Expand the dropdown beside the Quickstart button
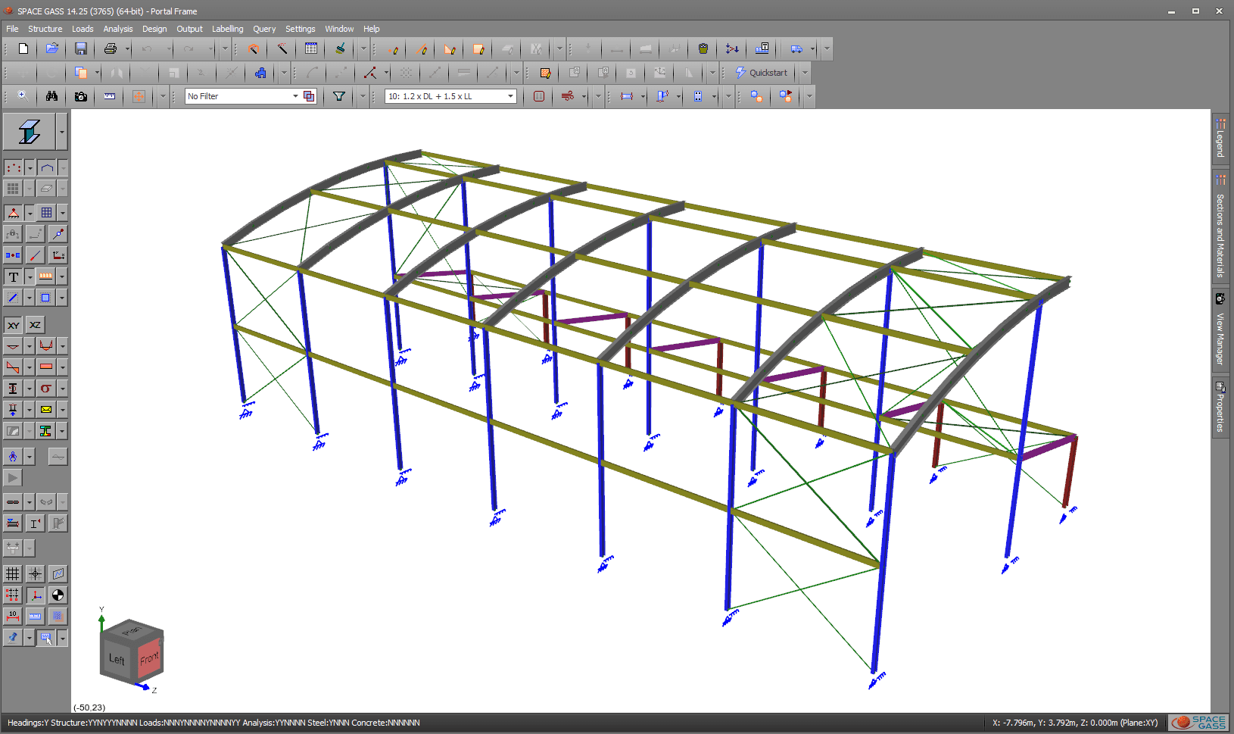Screen dimensions: 1234x734 coord(803,73)
